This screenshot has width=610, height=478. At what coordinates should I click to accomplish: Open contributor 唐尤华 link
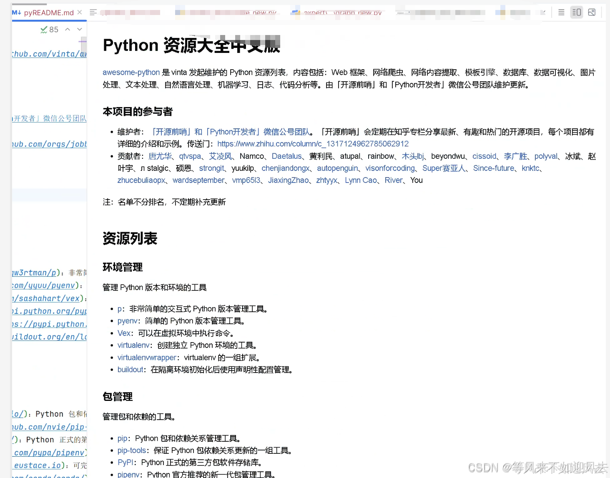160,156
